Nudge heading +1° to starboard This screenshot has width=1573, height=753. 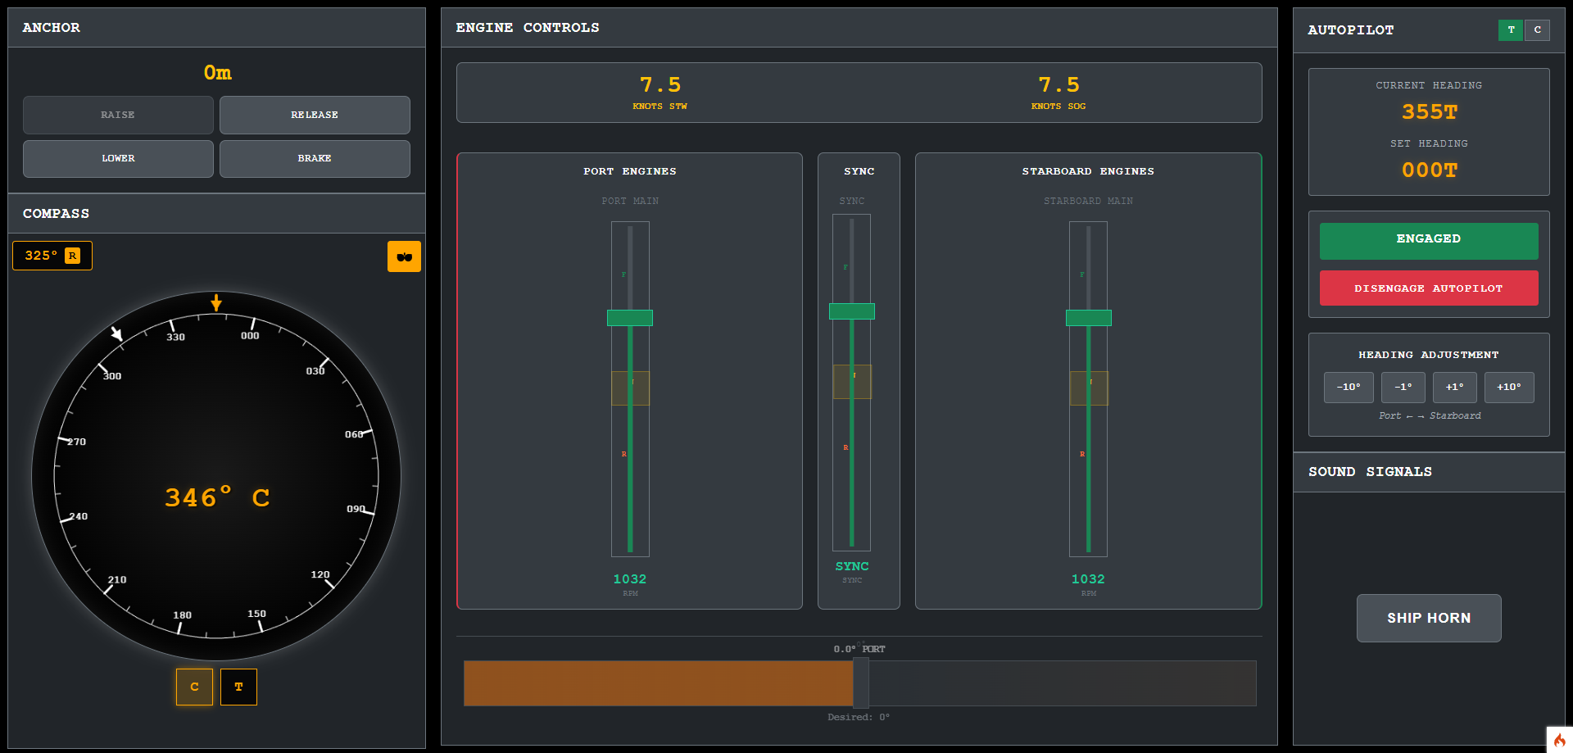1454,387
